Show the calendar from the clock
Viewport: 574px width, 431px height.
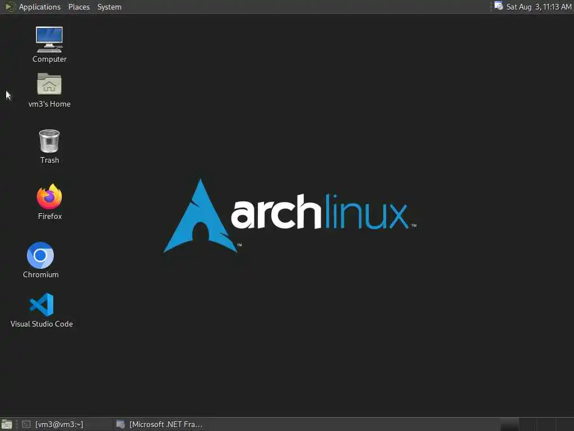coord(539,7)
